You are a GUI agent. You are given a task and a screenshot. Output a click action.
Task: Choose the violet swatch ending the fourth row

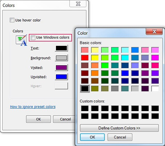click(155, 73)
